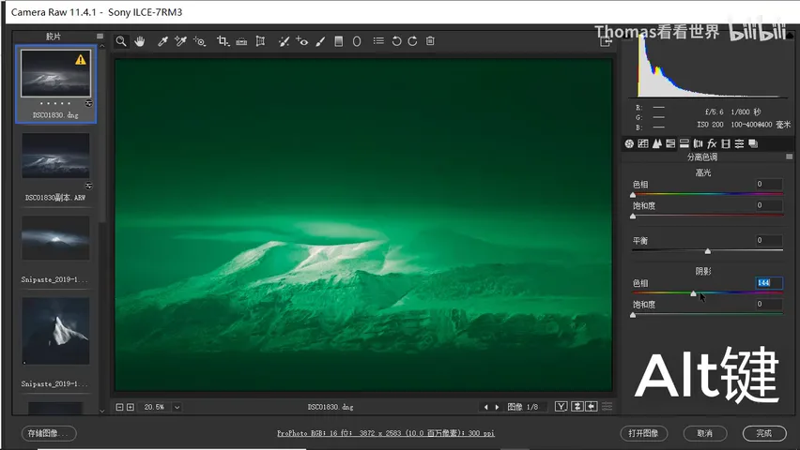Image resolution: width=800 pixels, height=450 pixels.
Task: Zoom out with the minus button
Action: tap(119, 407)
